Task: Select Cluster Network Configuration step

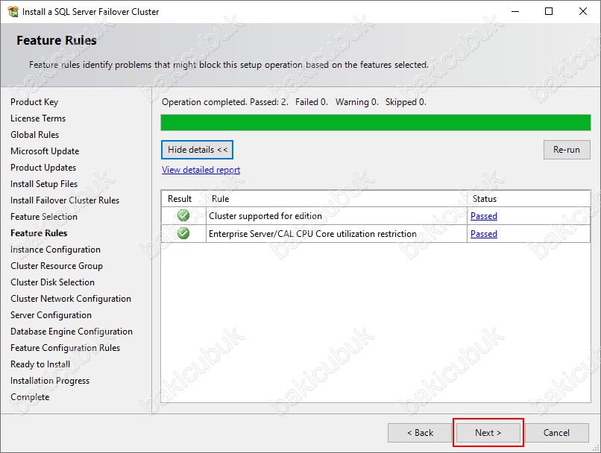Action: [x=71, y=299]
